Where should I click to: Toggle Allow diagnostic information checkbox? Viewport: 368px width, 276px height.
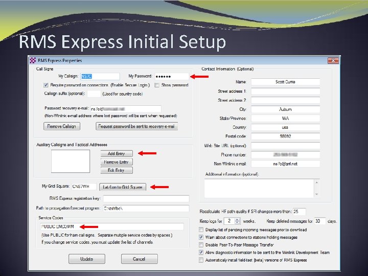[x=201, y=252]
